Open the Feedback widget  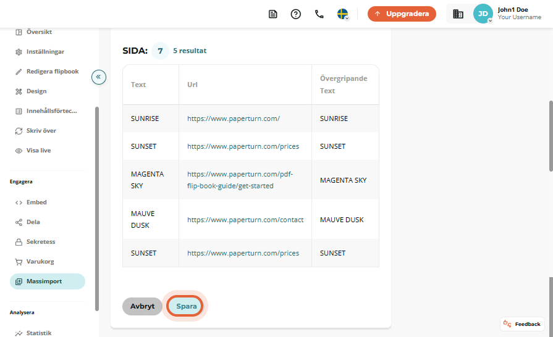click(522, 324)
